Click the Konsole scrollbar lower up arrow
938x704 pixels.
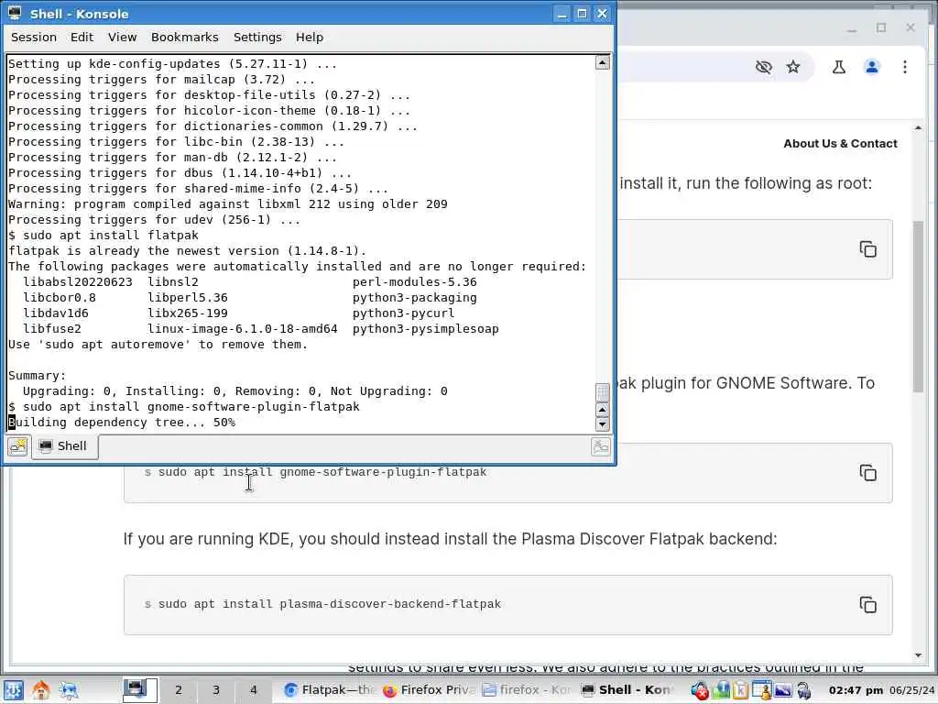pos(603,410)
